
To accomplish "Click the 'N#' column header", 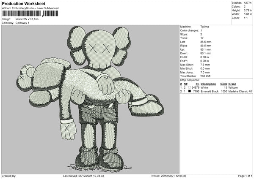I will 186,84.
